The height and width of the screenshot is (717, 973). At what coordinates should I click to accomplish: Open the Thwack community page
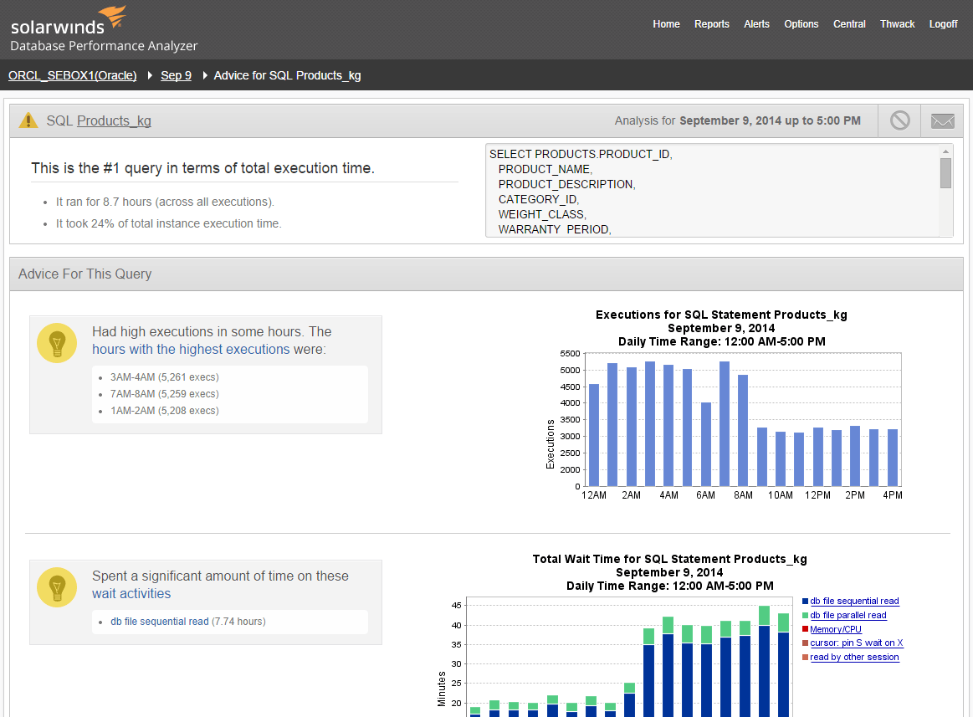click(x=897, y=23)
